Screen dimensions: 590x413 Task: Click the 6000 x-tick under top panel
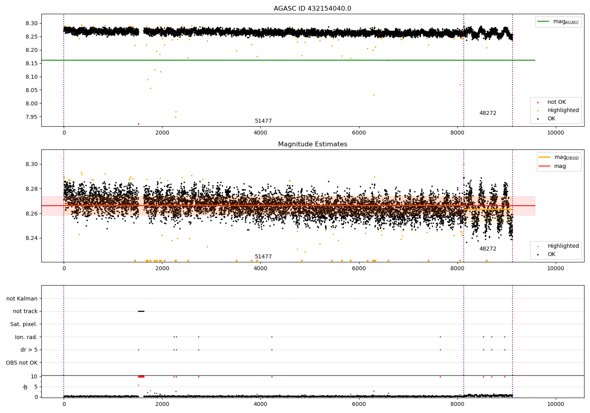point(359,133)
